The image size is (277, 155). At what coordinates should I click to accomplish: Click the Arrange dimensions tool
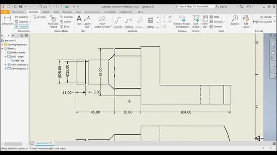39,17
